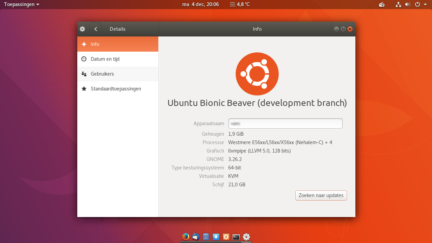The height and width of the screenshot is (243, 432).
Task: Click the settings gear in window header
Action: (x=82, y=29)
